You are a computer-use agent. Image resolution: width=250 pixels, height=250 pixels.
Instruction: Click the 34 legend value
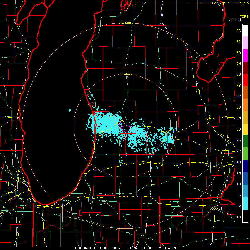pos(239,118)
